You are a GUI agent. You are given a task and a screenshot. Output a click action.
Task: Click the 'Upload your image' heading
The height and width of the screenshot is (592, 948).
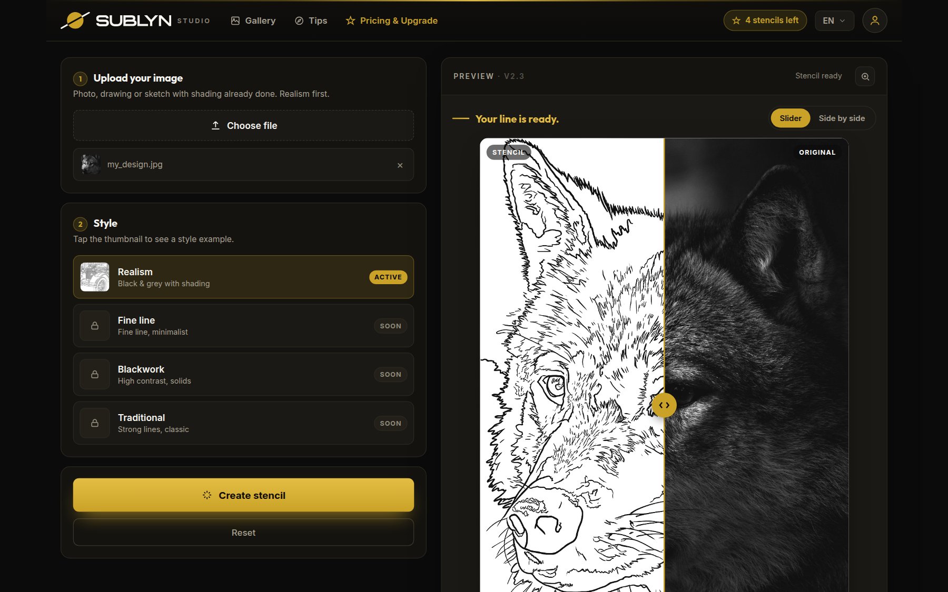tap(138, 78)
